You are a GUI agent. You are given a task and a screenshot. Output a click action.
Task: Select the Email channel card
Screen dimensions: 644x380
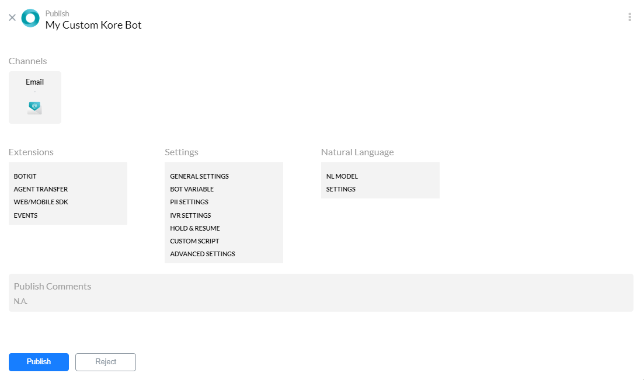pos(35,97)
